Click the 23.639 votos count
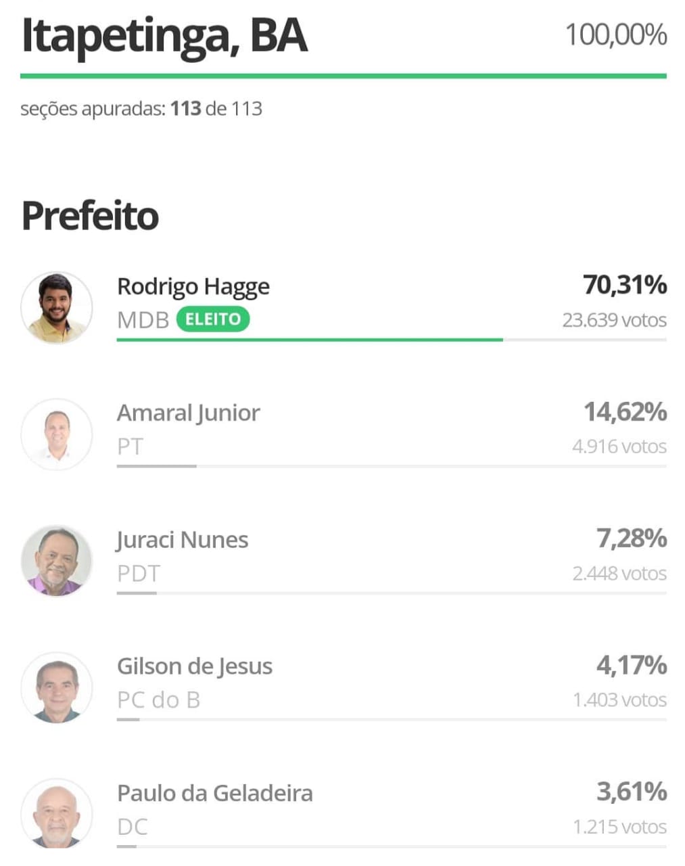This screenshot has height=866, width=685. coord(615,320)
